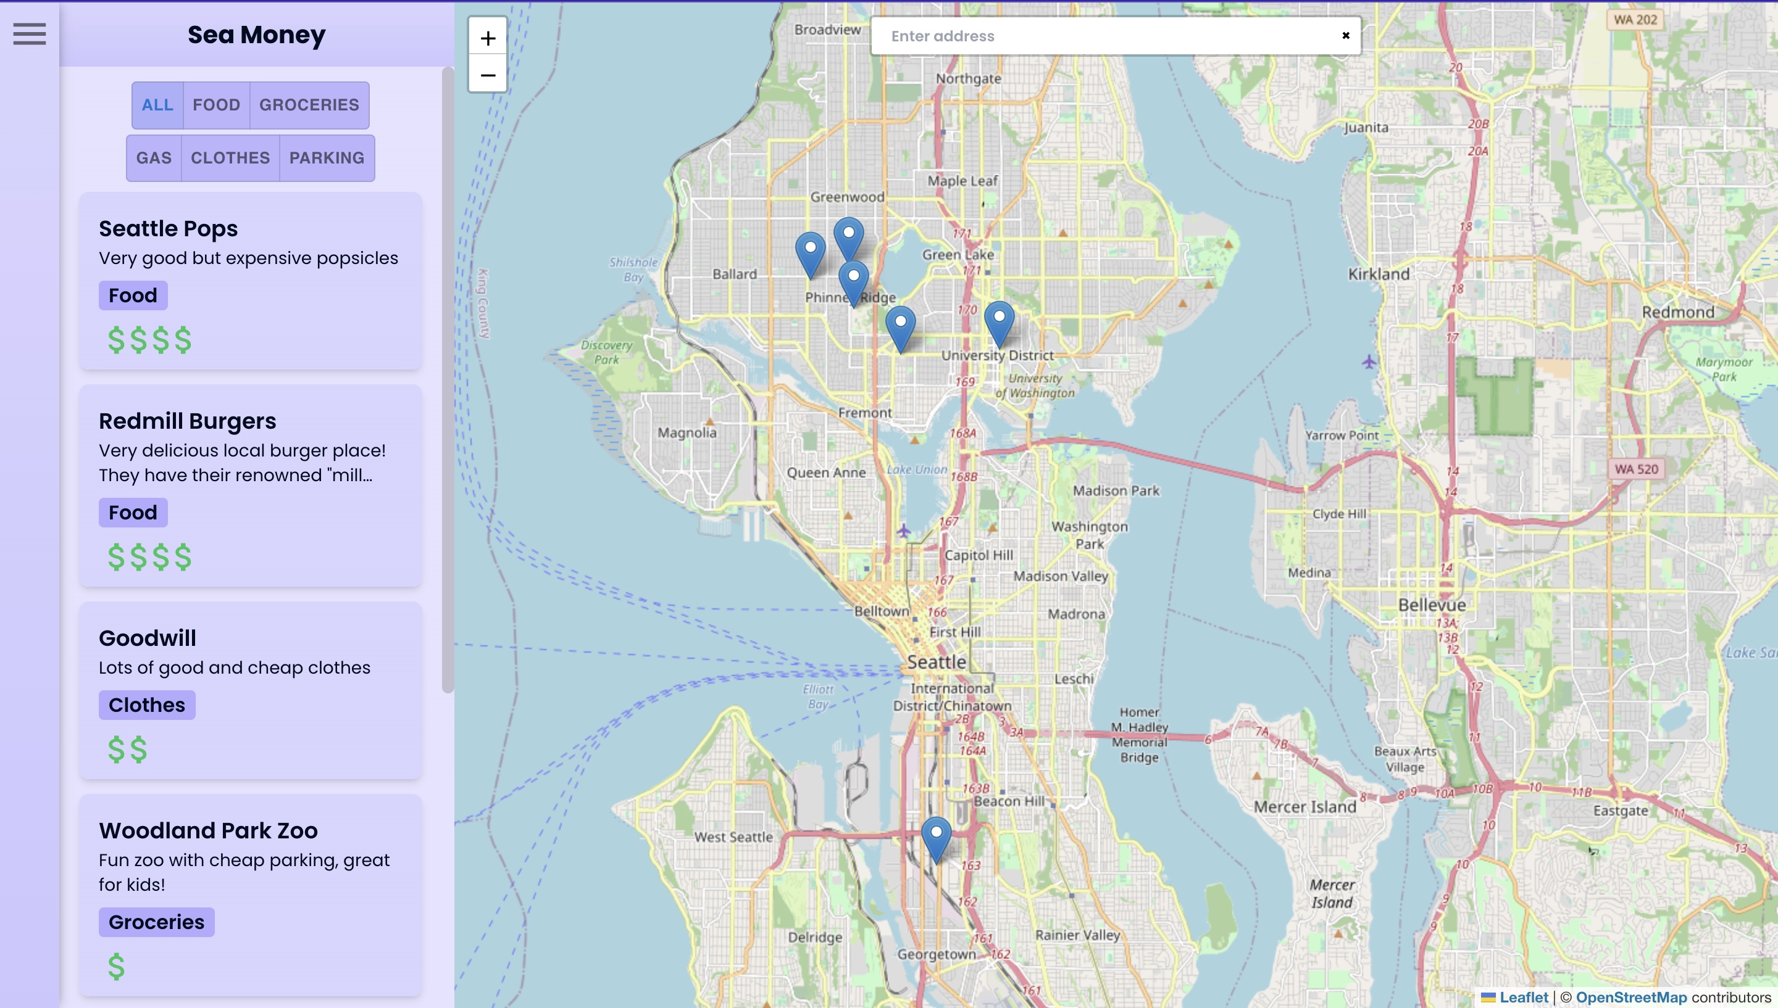Open the OpenStreetMap link
The image size is (1778, 1008).
[x=1630, y=997]
